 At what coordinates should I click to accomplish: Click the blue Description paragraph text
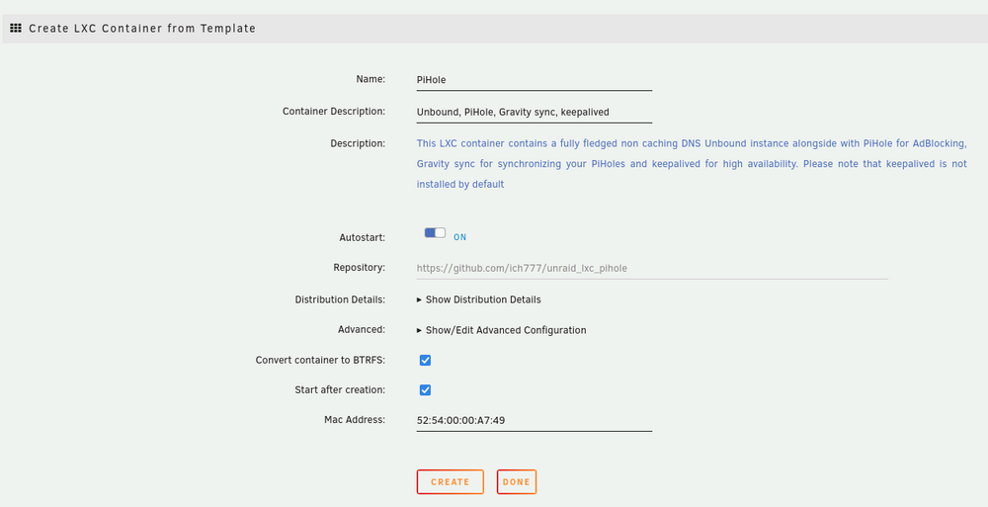(x=692, y=164)
